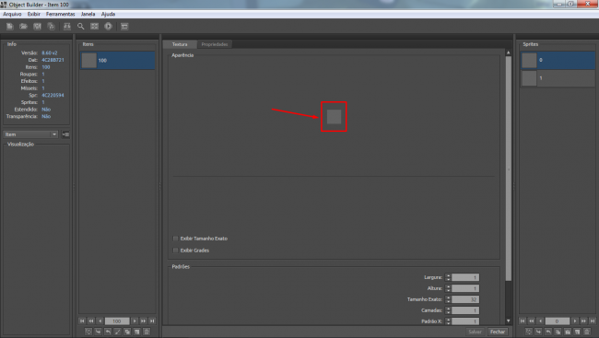Duplicate the item with the copy icon below the Items list
Image resolution: width=599 pixels, height=338 pixels.
pos(127,332)
